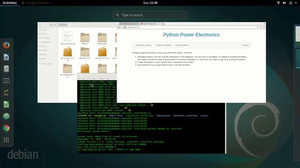Screen dimensions: 300x168
Task: Open the Terminal icon in dash
Action: coord(6,81)
